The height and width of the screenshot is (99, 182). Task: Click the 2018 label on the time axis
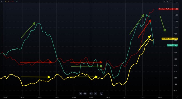point(74,97)
